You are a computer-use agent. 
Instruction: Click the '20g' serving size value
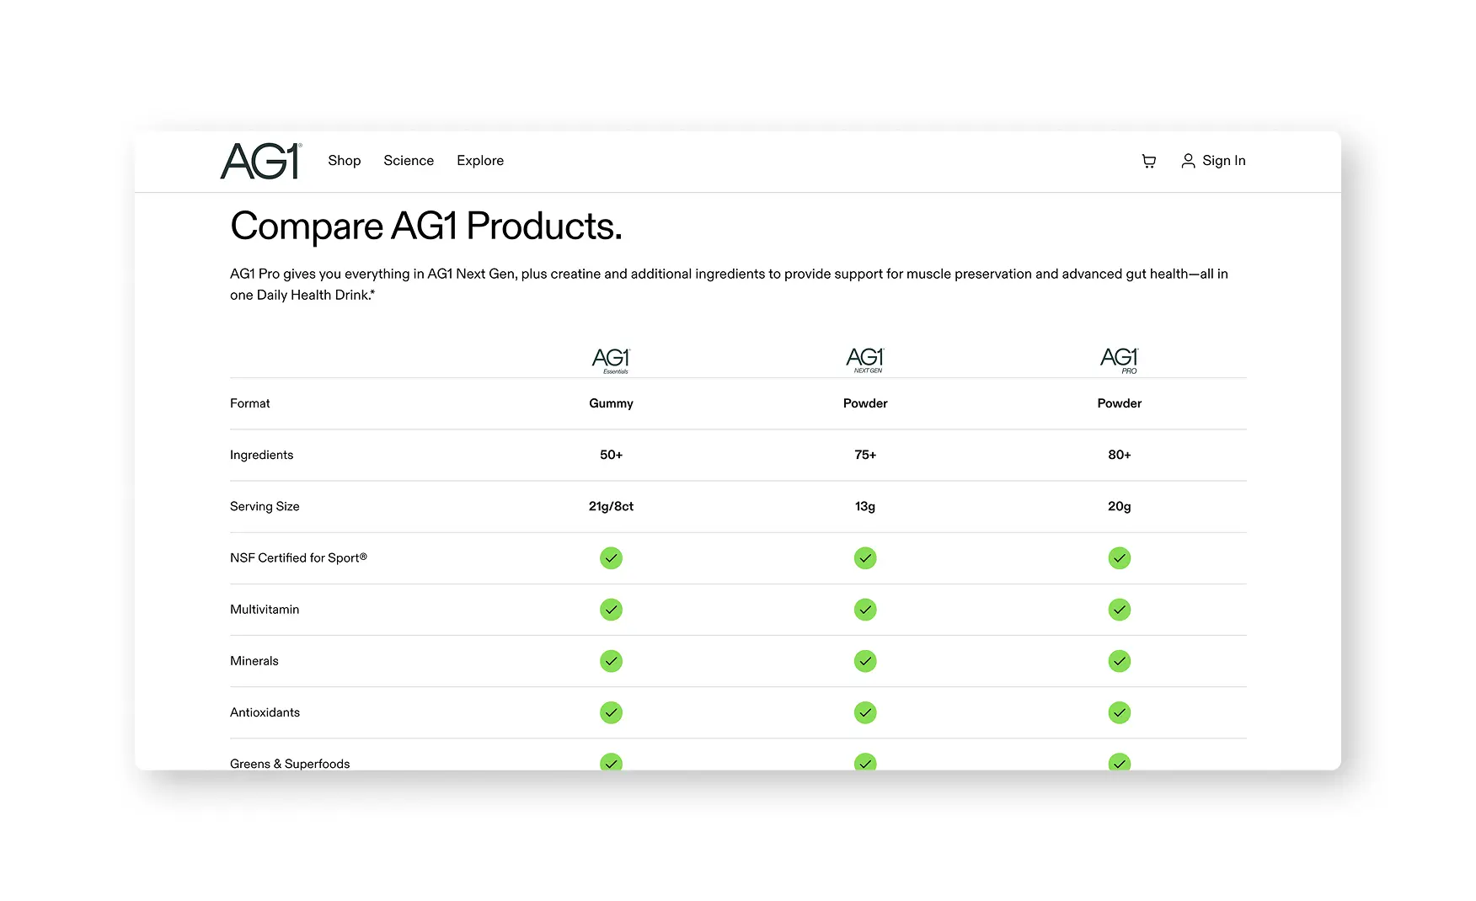coord(1120,506)
